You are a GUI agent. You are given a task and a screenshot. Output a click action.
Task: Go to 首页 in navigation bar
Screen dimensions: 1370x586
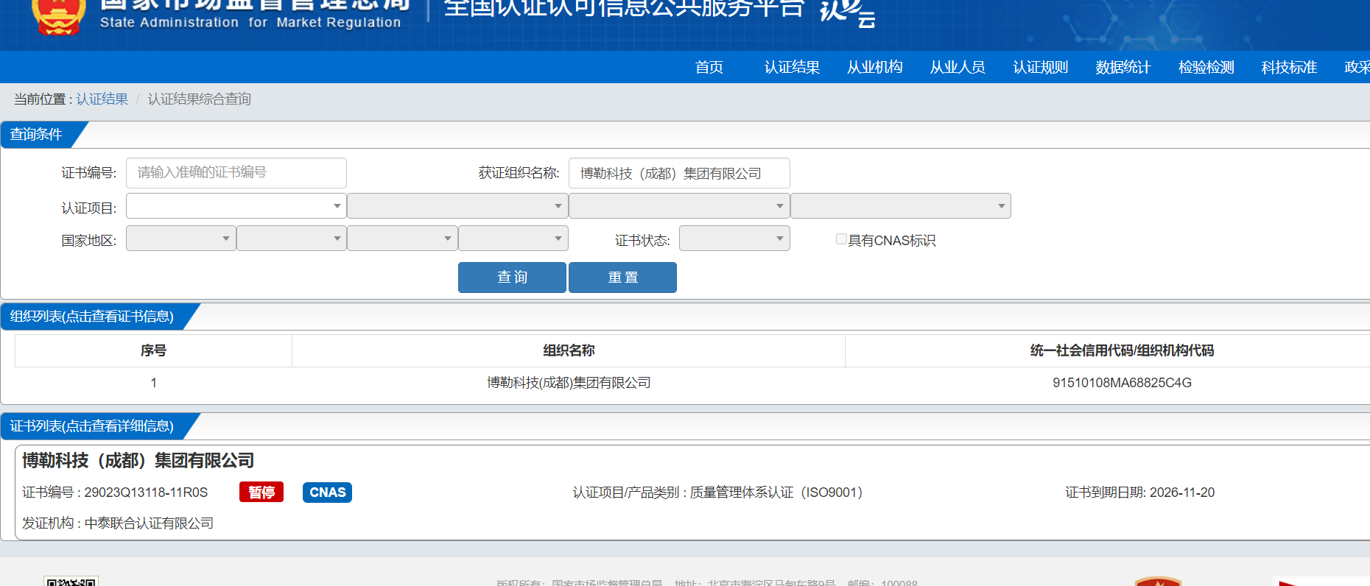click(709, 68)
